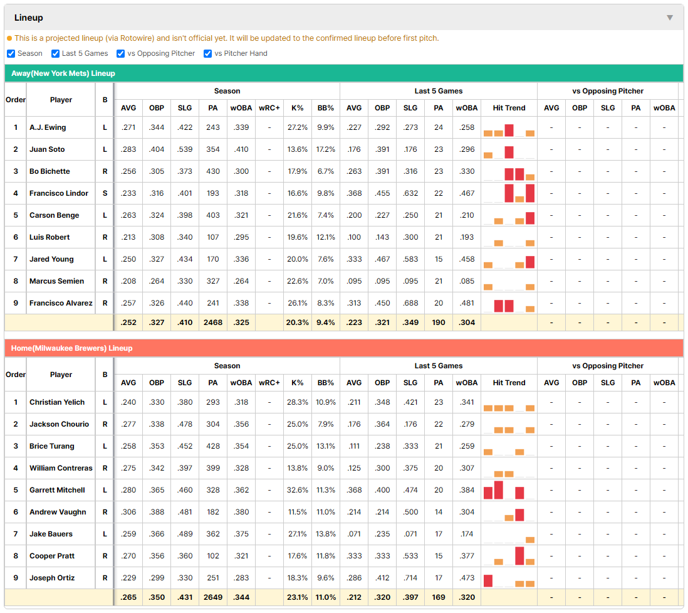Screen dimensions: 688x613
Task: Click Garrett Mitchell's hit trend chart
Action: coord(509,490)
